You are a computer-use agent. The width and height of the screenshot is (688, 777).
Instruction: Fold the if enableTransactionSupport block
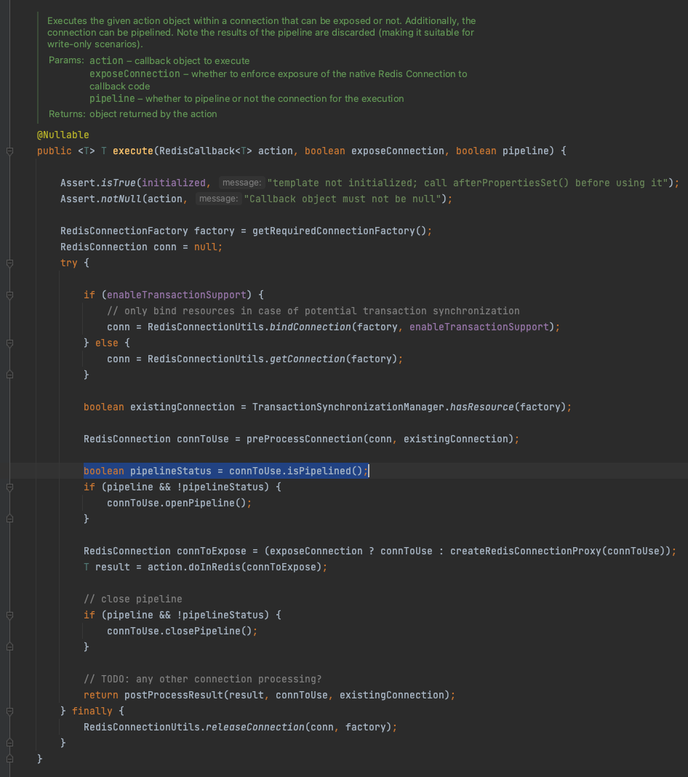coord(9,295)
